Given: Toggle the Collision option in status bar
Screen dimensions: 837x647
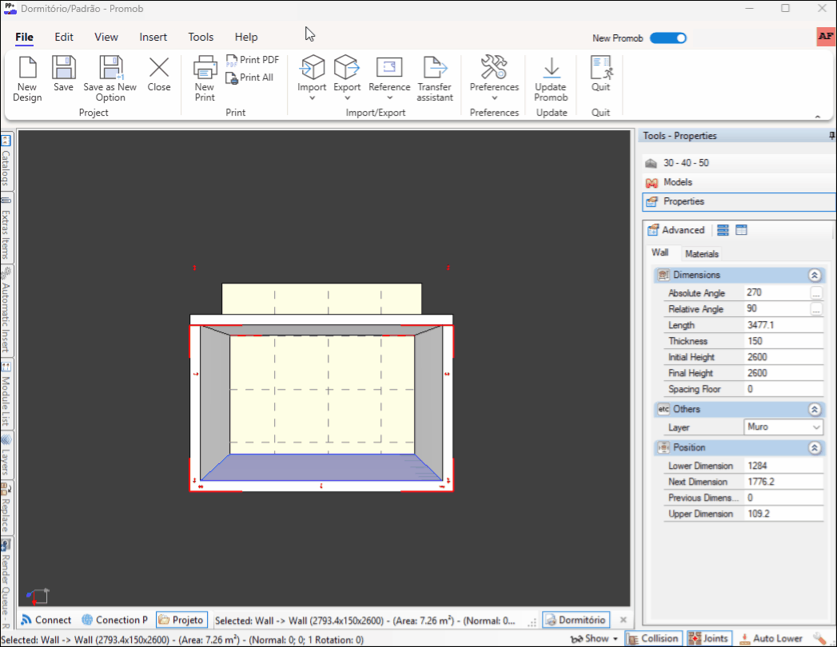Looking at the screenshot, I should (x=653, y=638).
